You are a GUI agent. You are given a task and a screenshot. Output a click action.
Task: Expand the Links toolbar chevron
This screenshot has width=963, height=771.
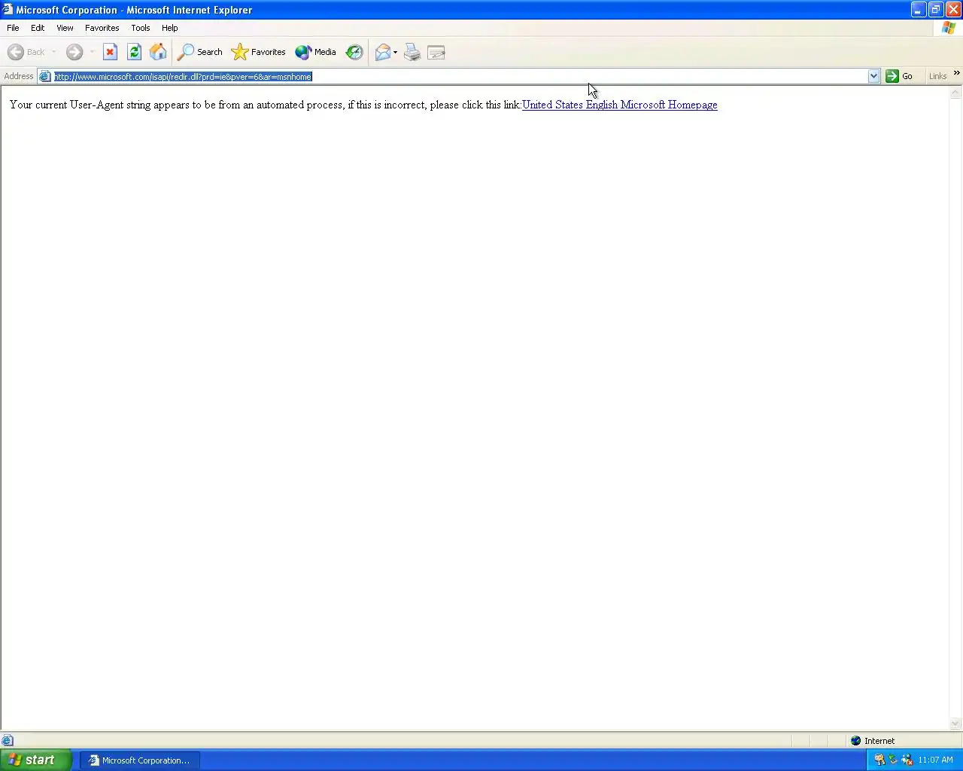click(x=956, y=73)
